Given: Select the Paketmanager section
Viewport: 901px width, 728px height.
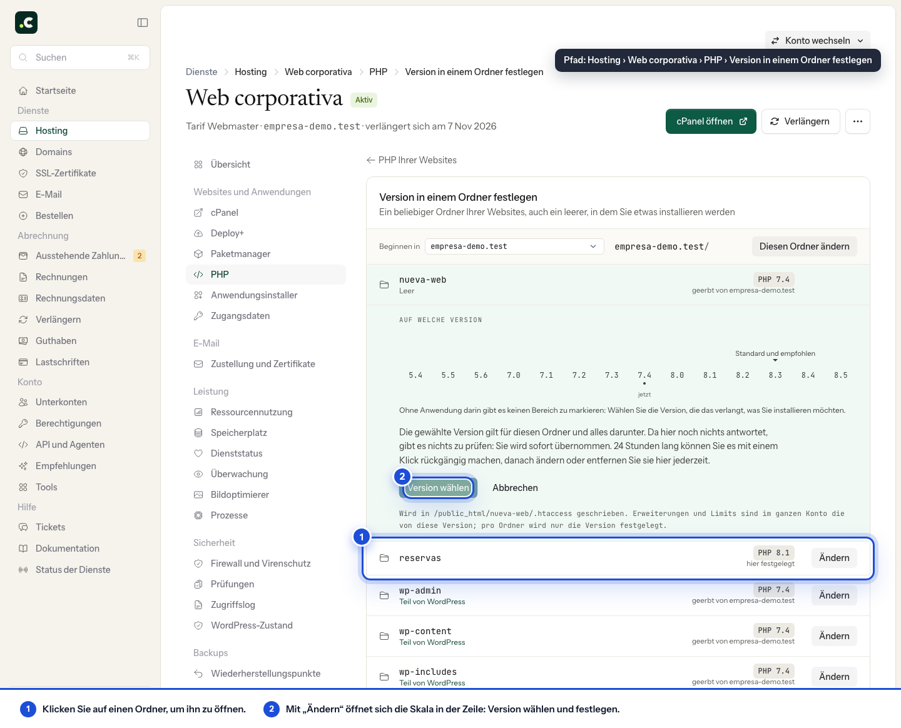Looking at the screenshot, I should pyautogui.click(x=266, y=254).
